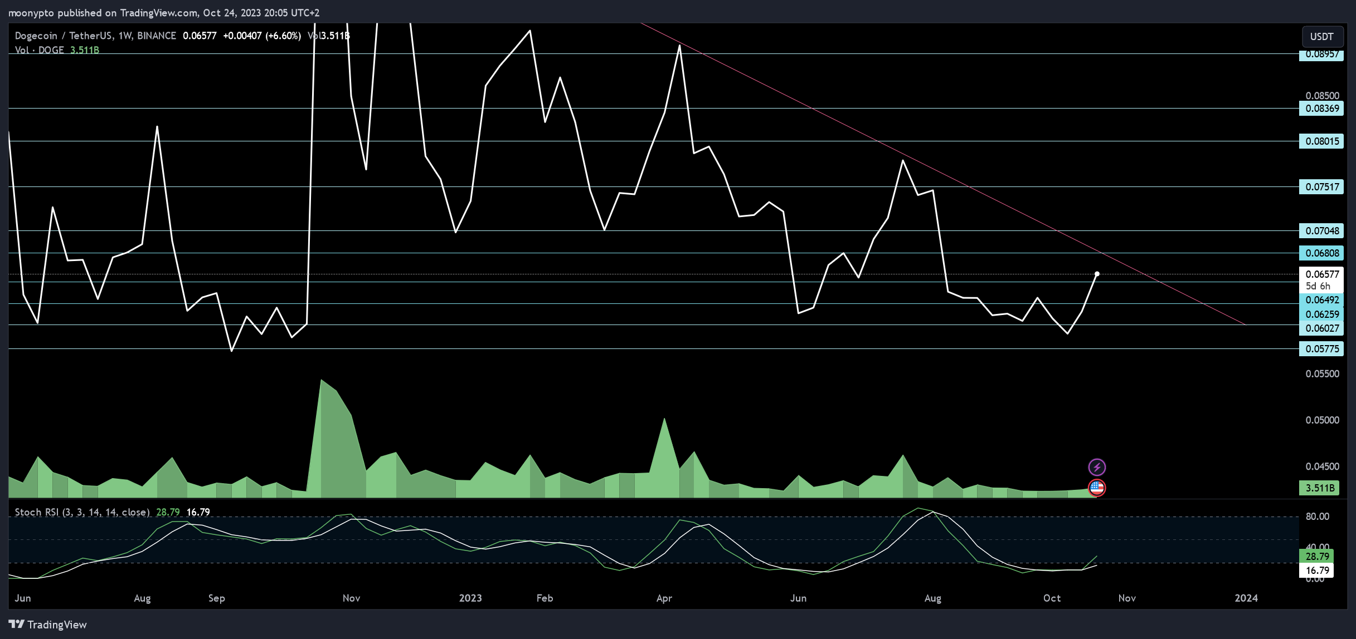Click the 0.05000 price scale tick

[x=1322, y=420]
